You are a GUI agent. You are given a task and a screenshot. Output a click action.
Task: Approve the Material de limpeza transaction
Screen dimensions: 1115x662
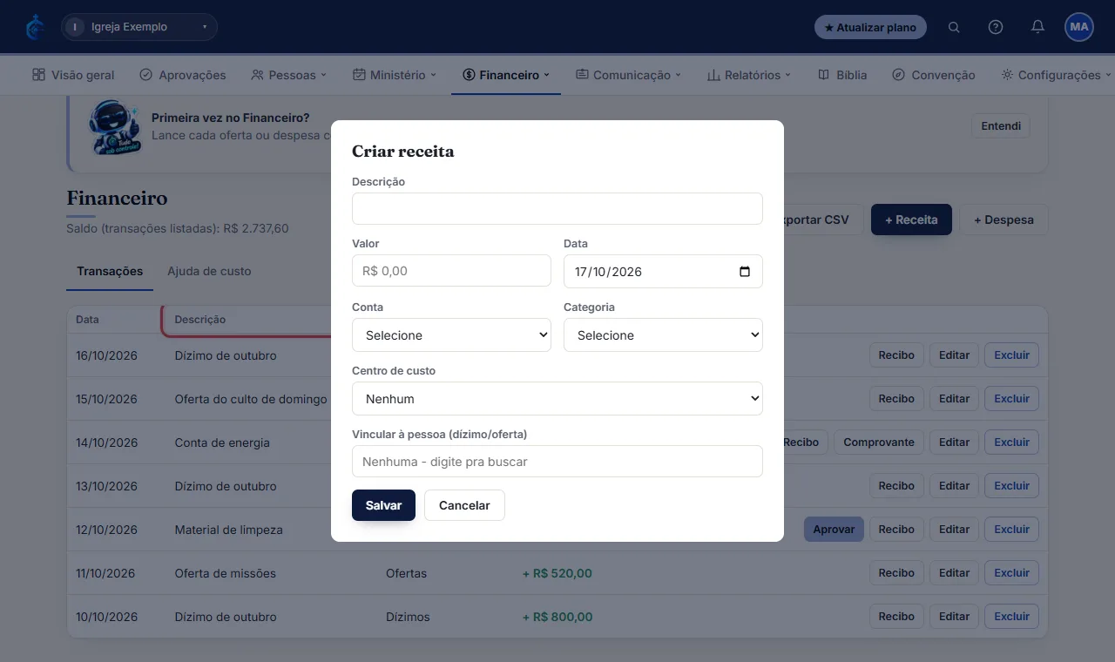coord(834,530)
